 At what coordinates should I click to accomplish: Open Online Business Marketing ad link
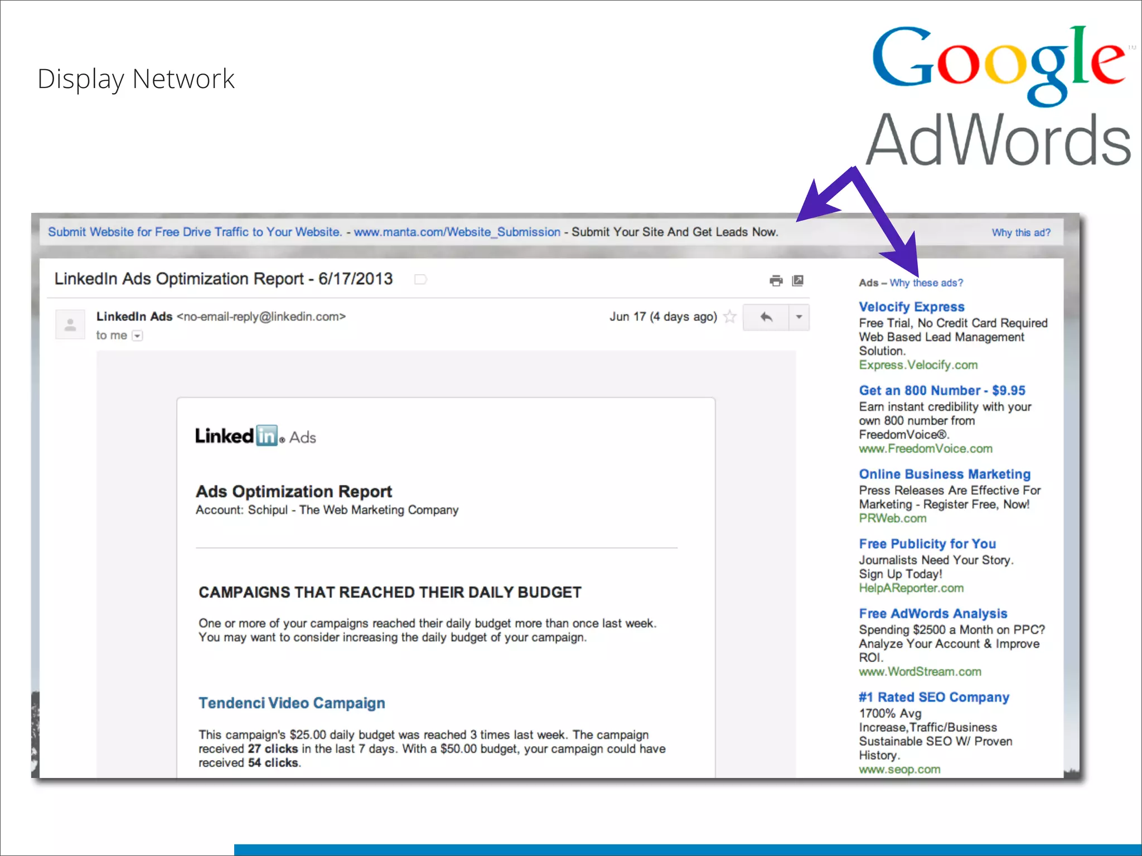[944, 474]
